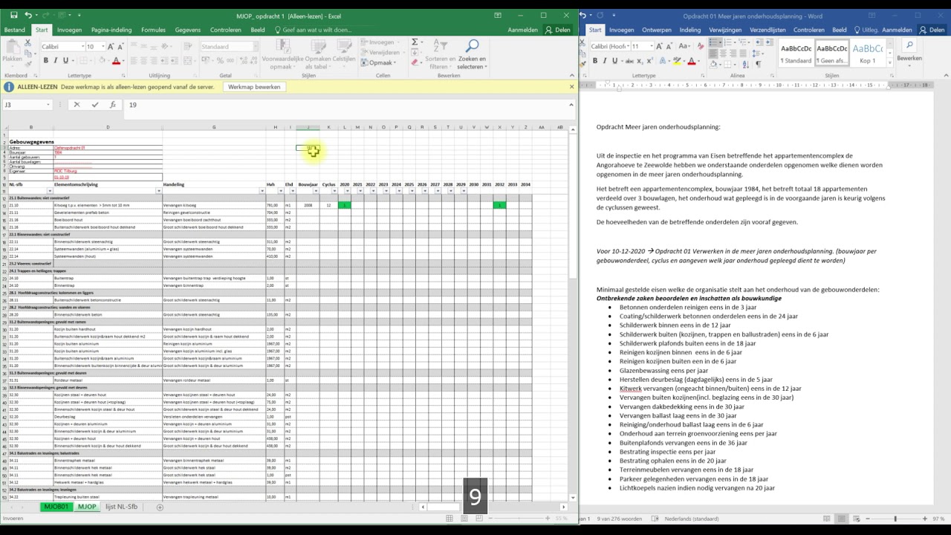Add a new sheet with plus icon
This screenshot has width=951, height=535.
pyautogui.click(x=160, y=507)
